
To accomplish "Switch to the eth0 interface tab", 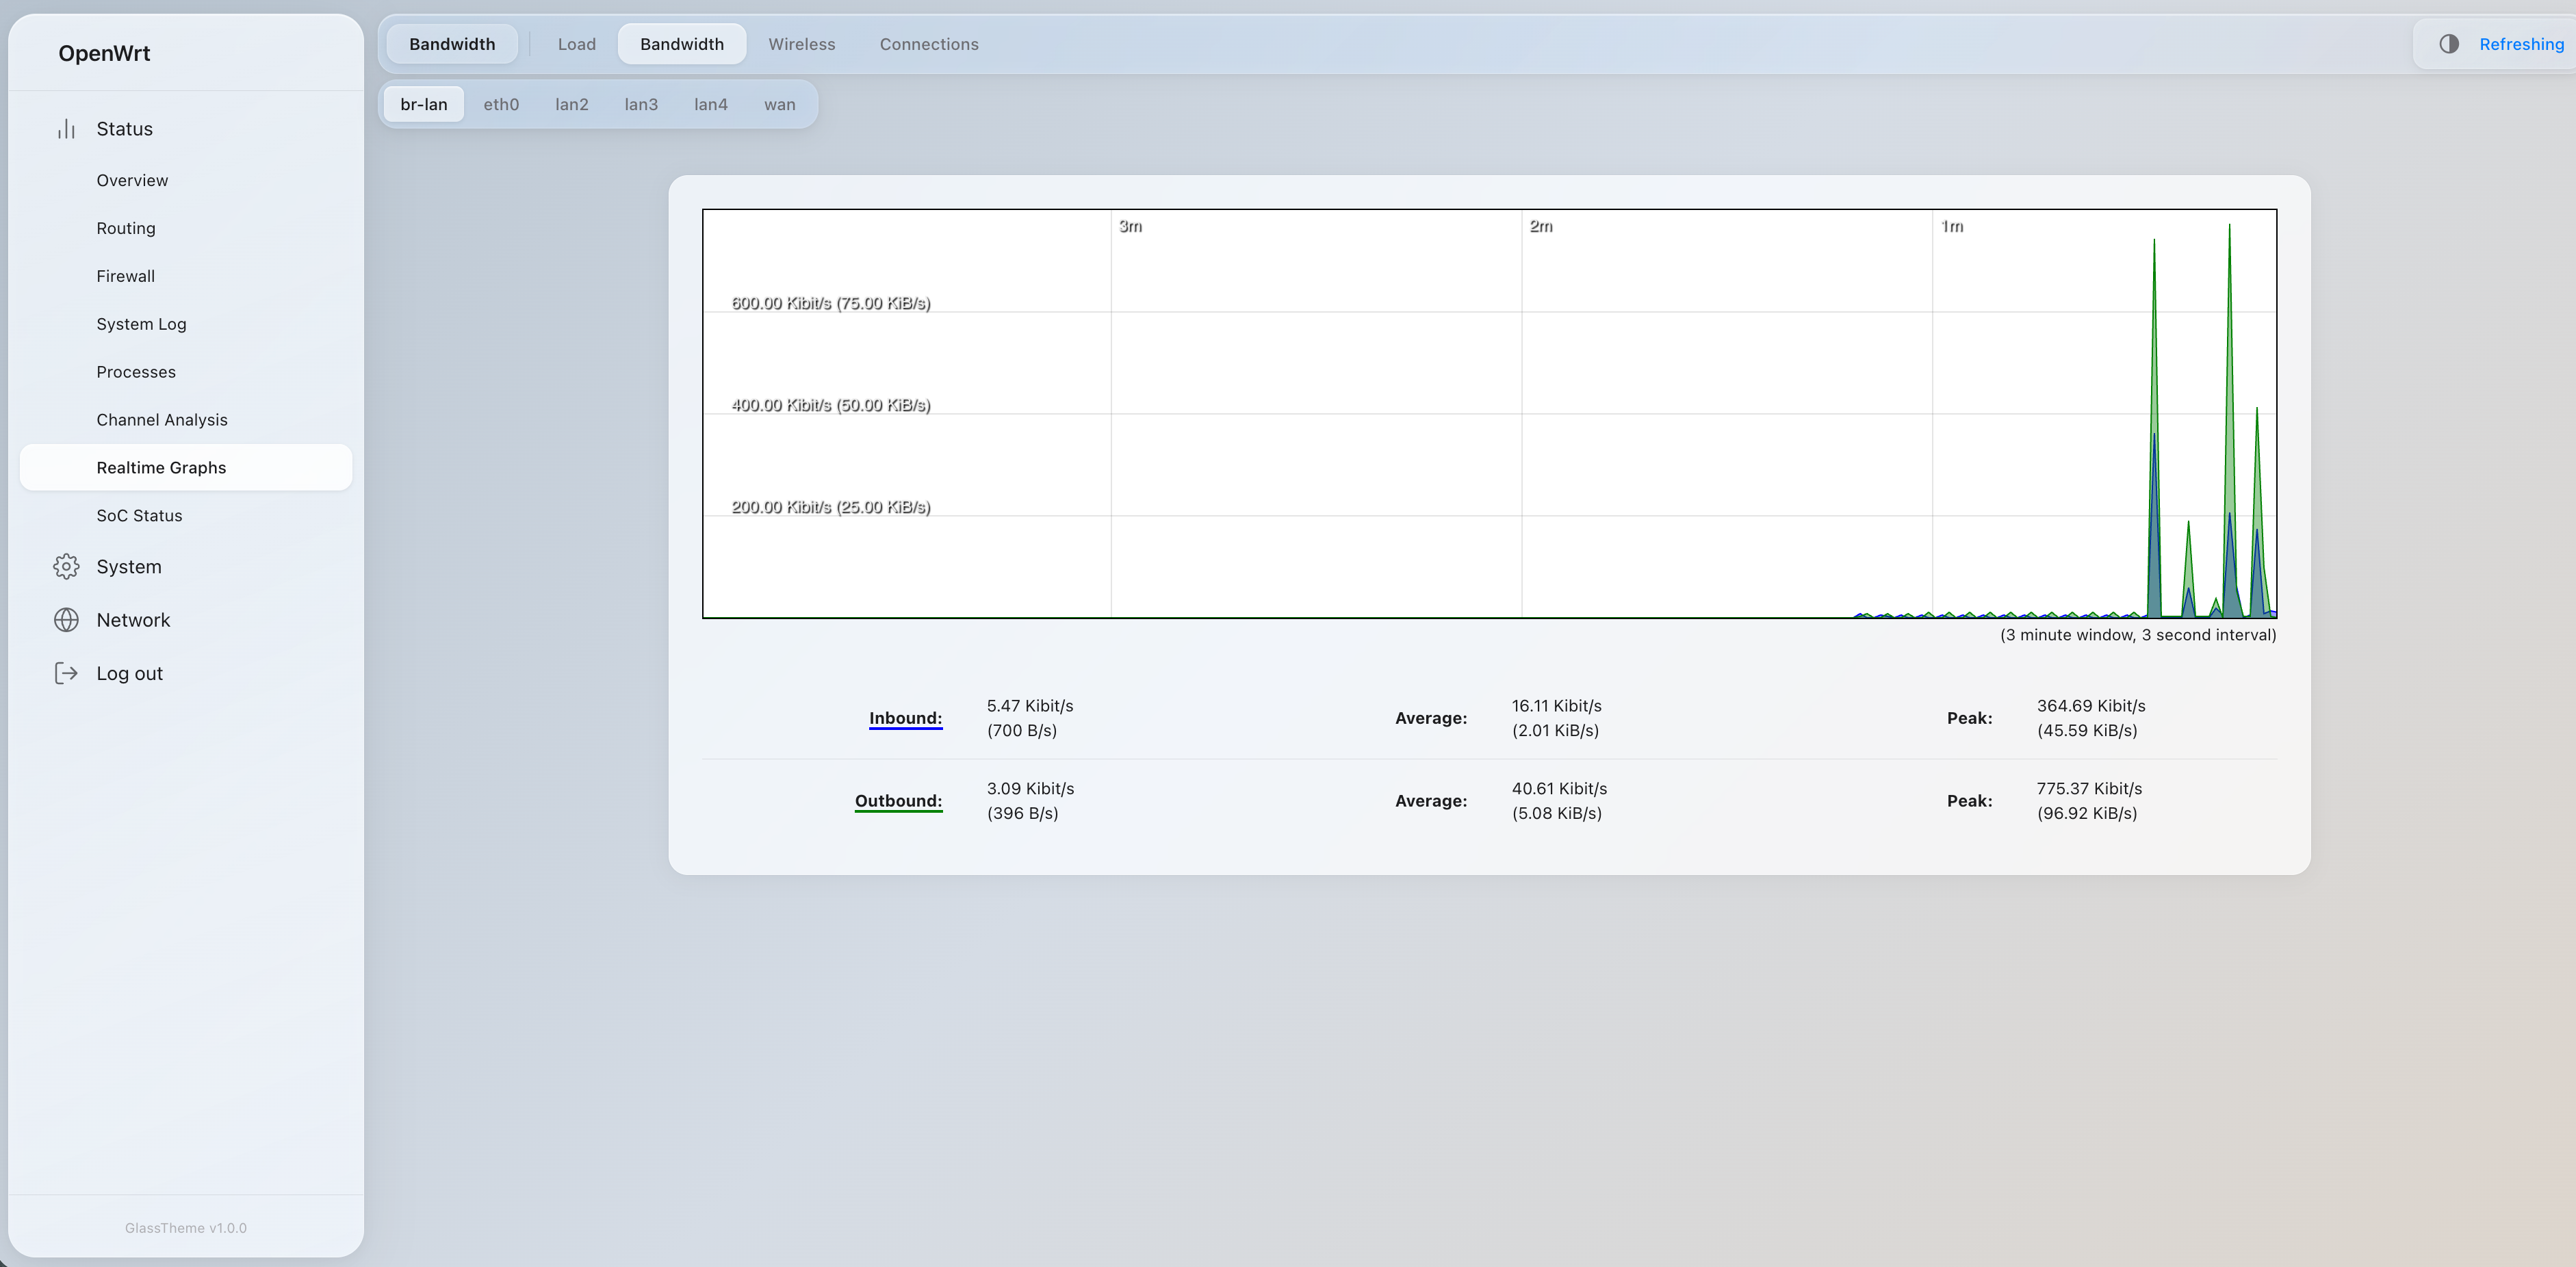I will click(501, 104).
